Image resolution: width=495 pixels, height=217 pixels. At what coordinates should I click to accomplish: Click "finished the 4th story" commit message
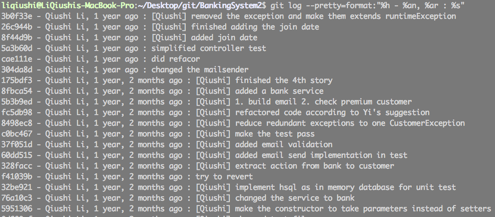(x=283, y=81)
